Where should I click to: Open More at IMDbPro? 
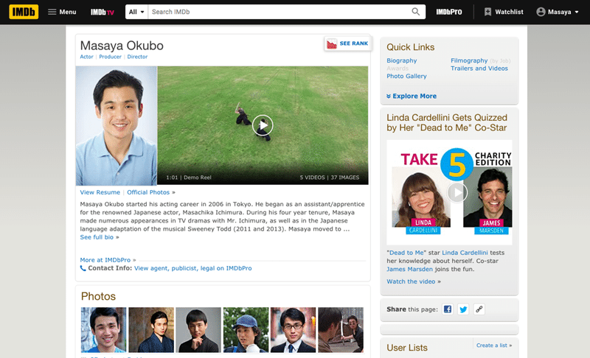[105, 260]
